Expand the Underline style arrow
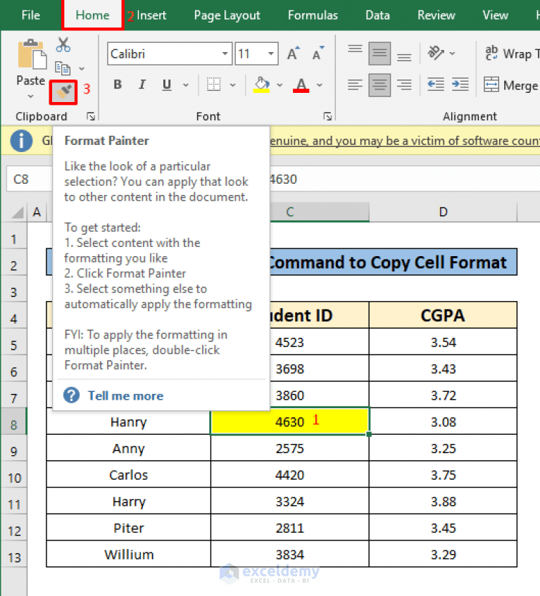Image resolution: width=540 pixels, height=596 pixels. (186, 84)
